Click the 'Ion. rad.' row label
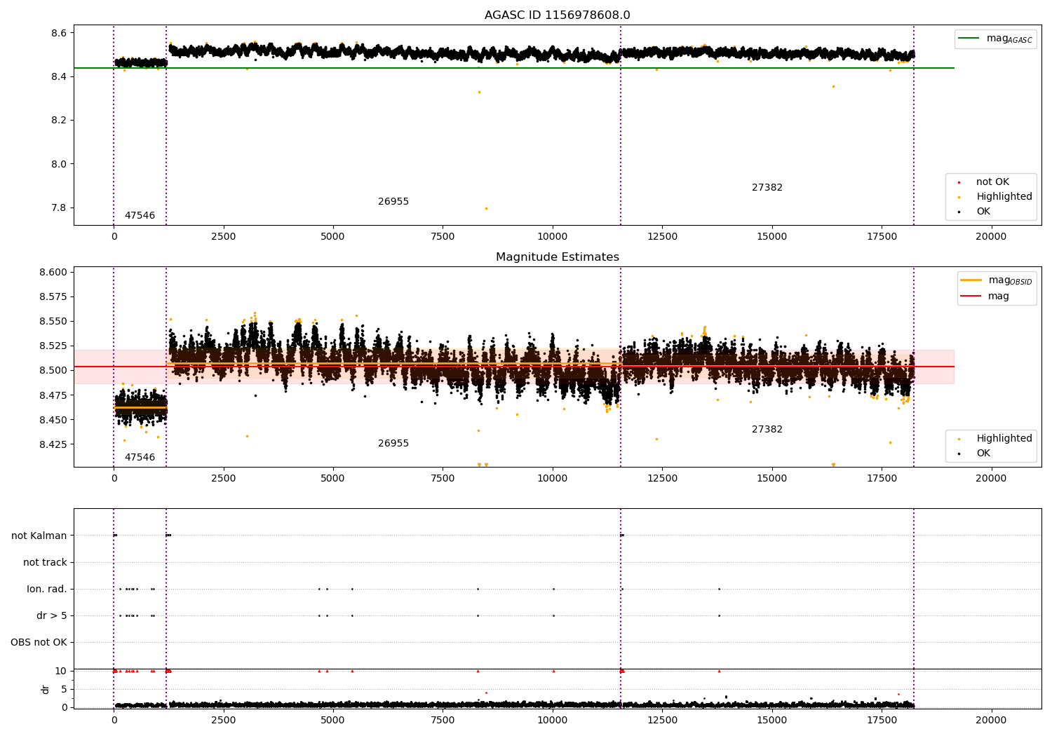Viewport: 1052px width, 736px height. [x=47, y=590]
